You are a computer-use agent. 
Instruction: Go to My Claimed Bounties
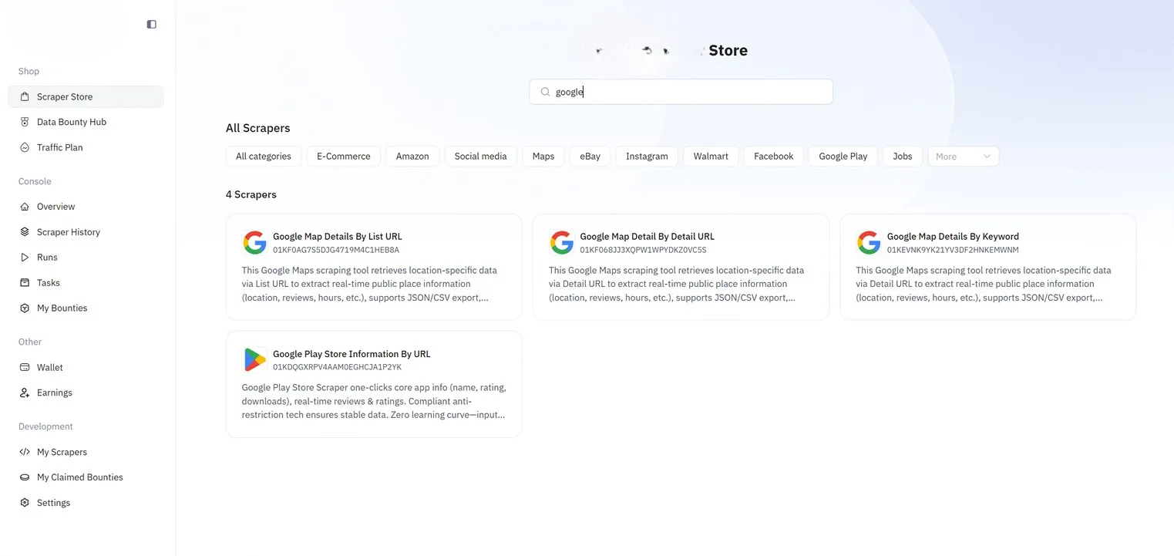pyautogui.click(x=79, y=477)
